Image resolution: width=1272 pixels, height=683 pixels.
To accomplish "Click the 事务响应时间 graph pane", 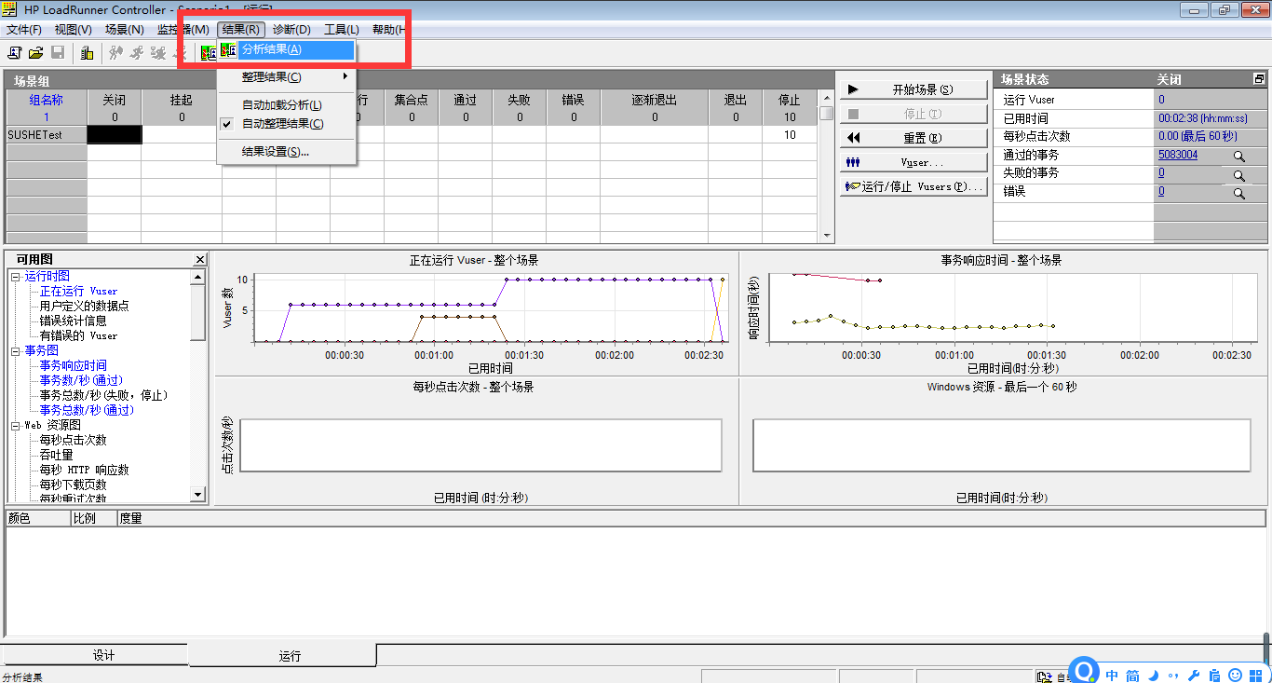I will pyautogui.click(x=1003, y=312).
